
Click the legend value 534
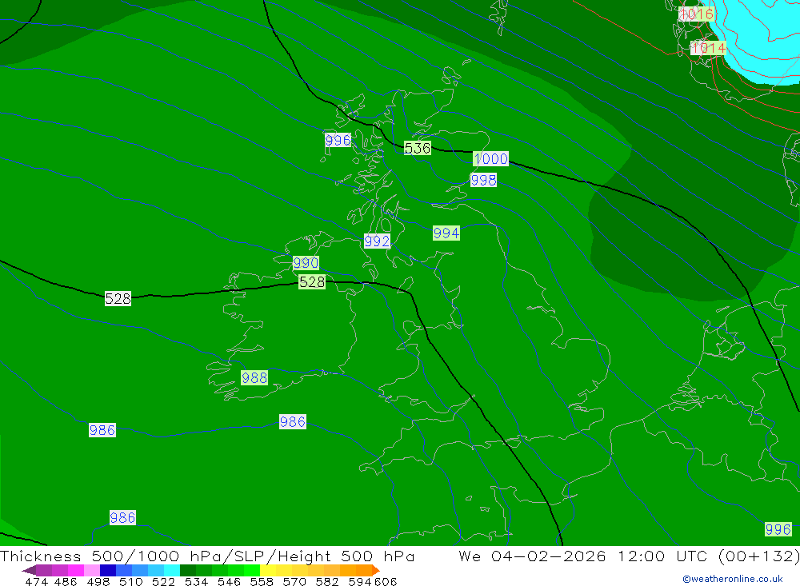click(x=196, y=581)
